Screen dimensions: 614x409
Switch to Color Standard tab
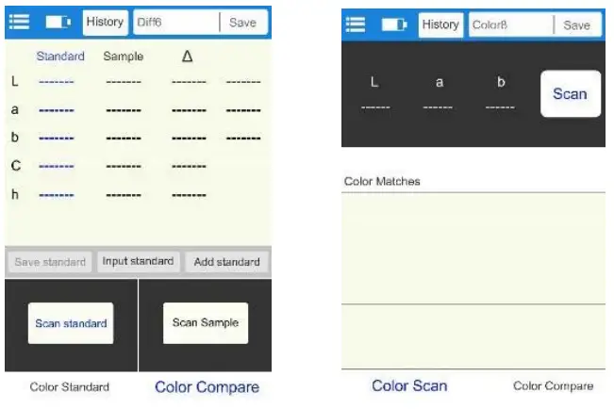tap(70, 387)
